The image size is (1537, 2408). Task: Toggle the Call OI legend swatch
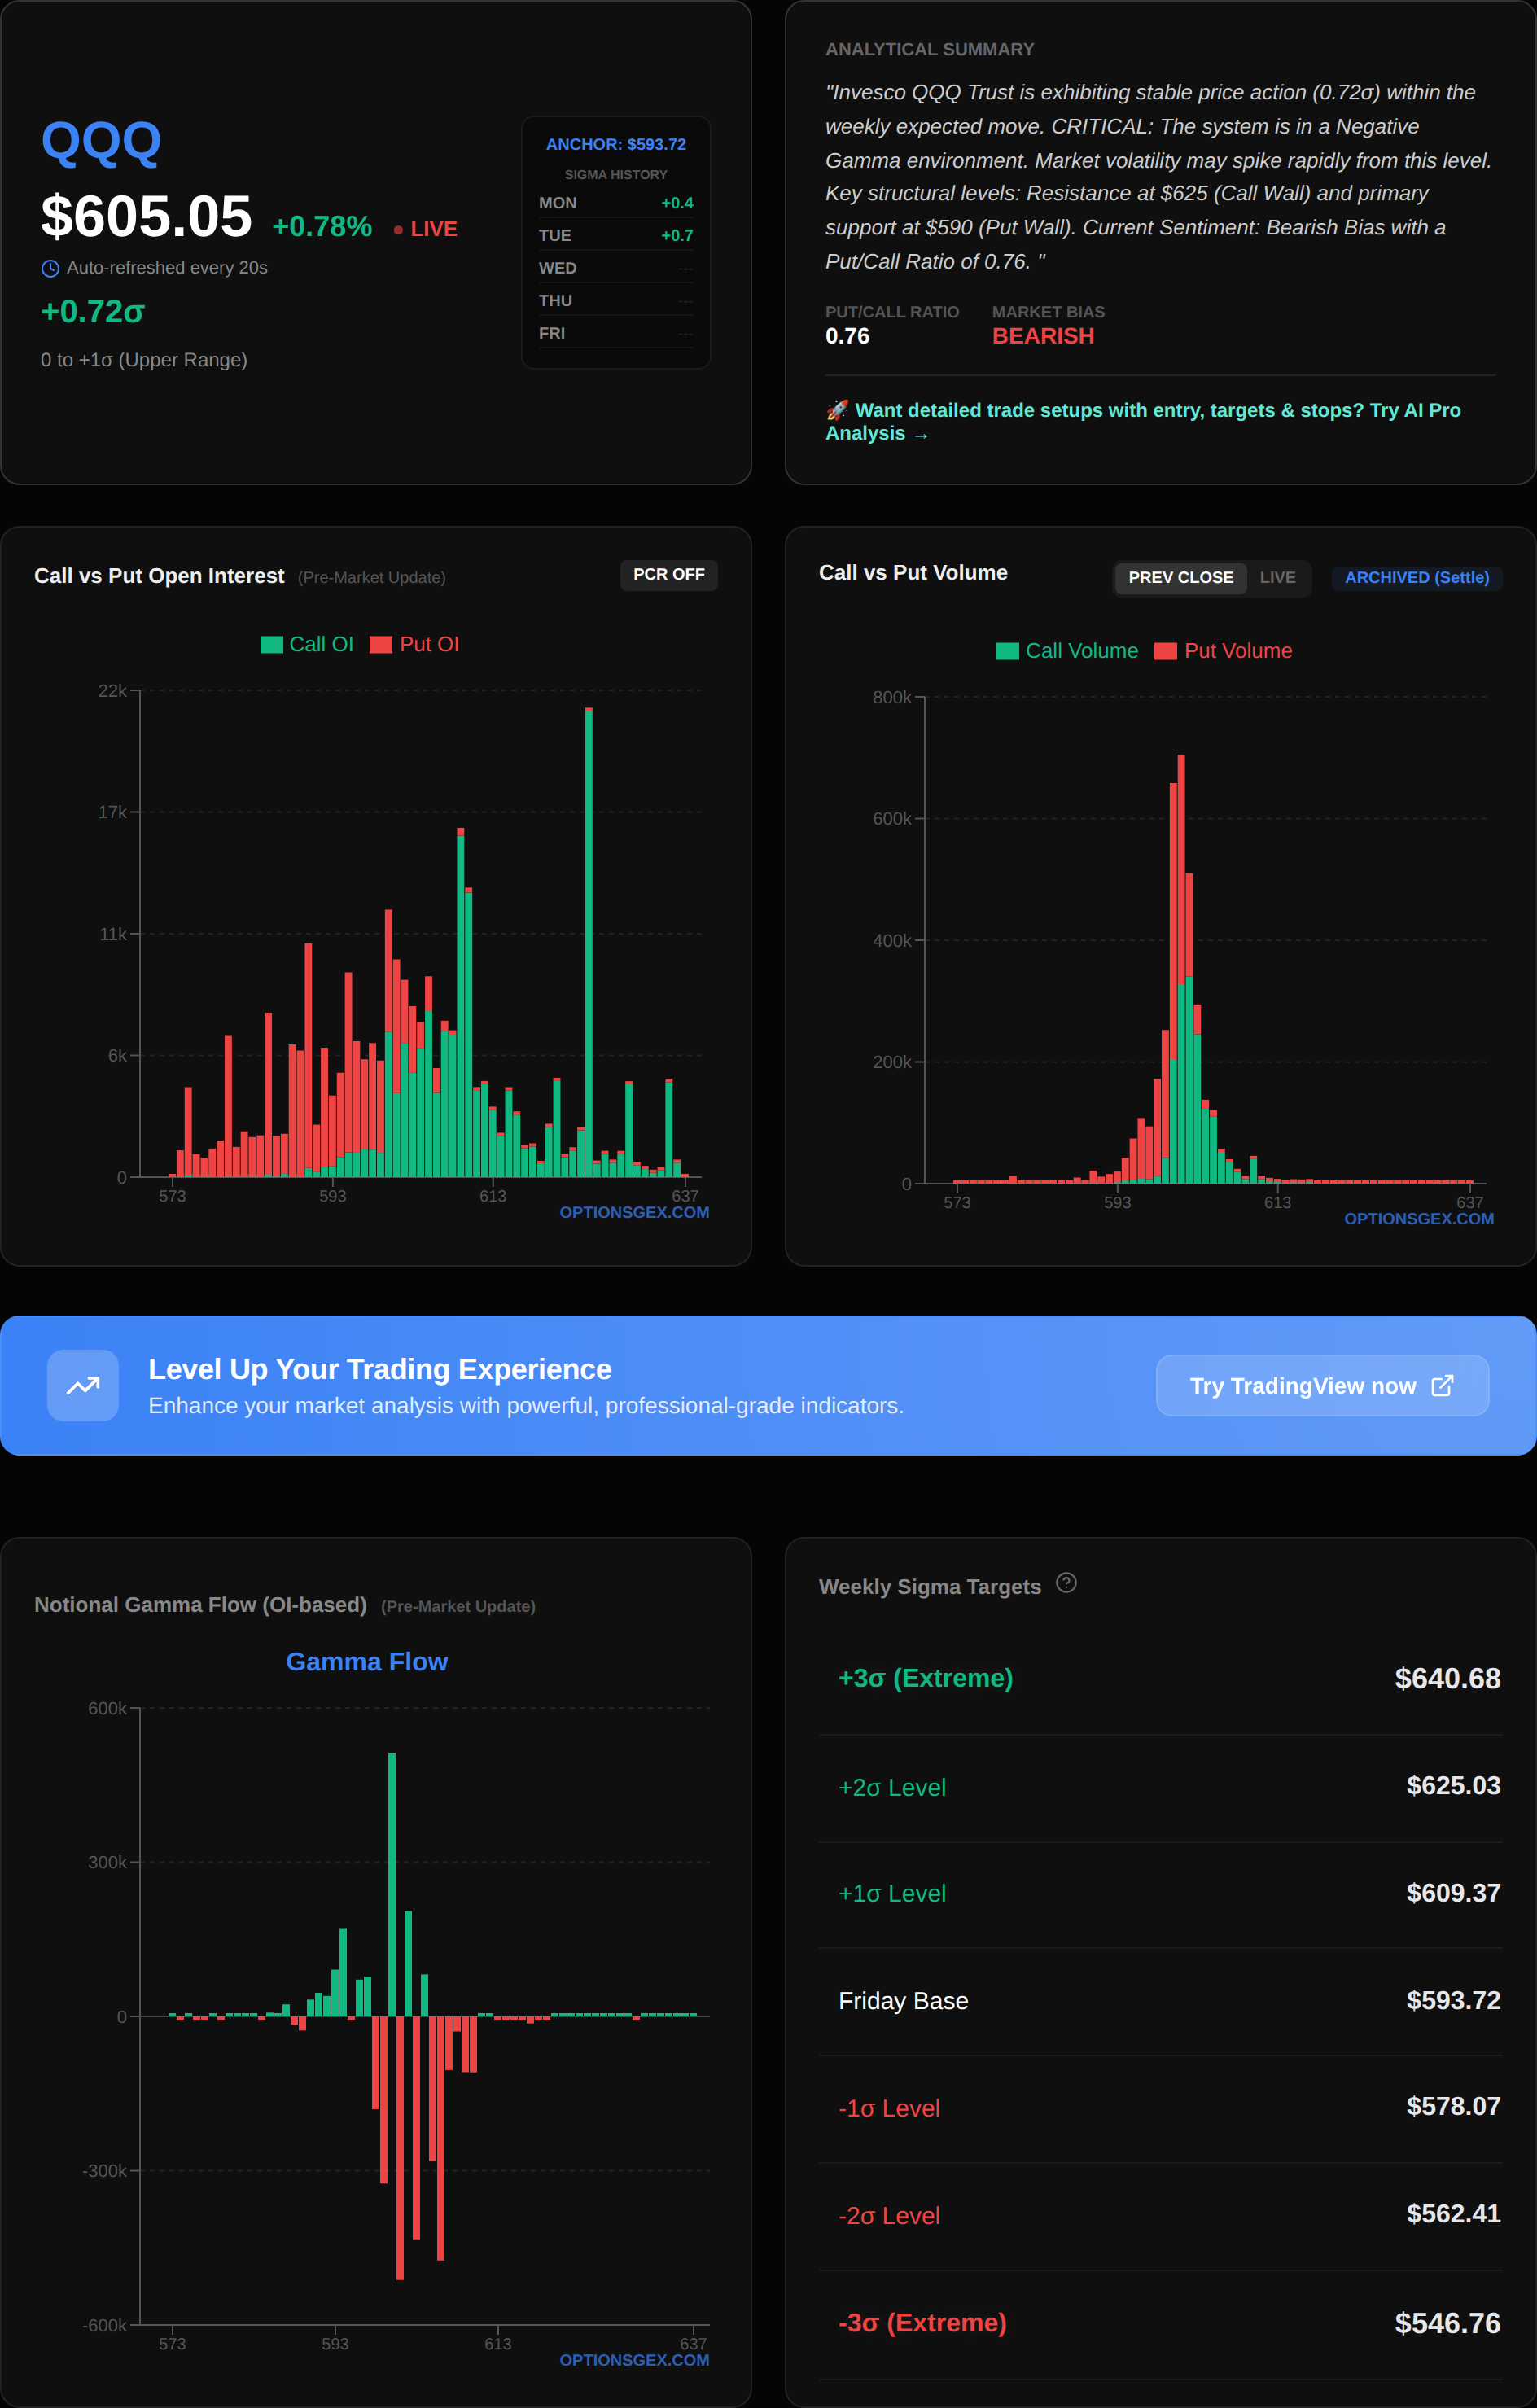point(271,645)
